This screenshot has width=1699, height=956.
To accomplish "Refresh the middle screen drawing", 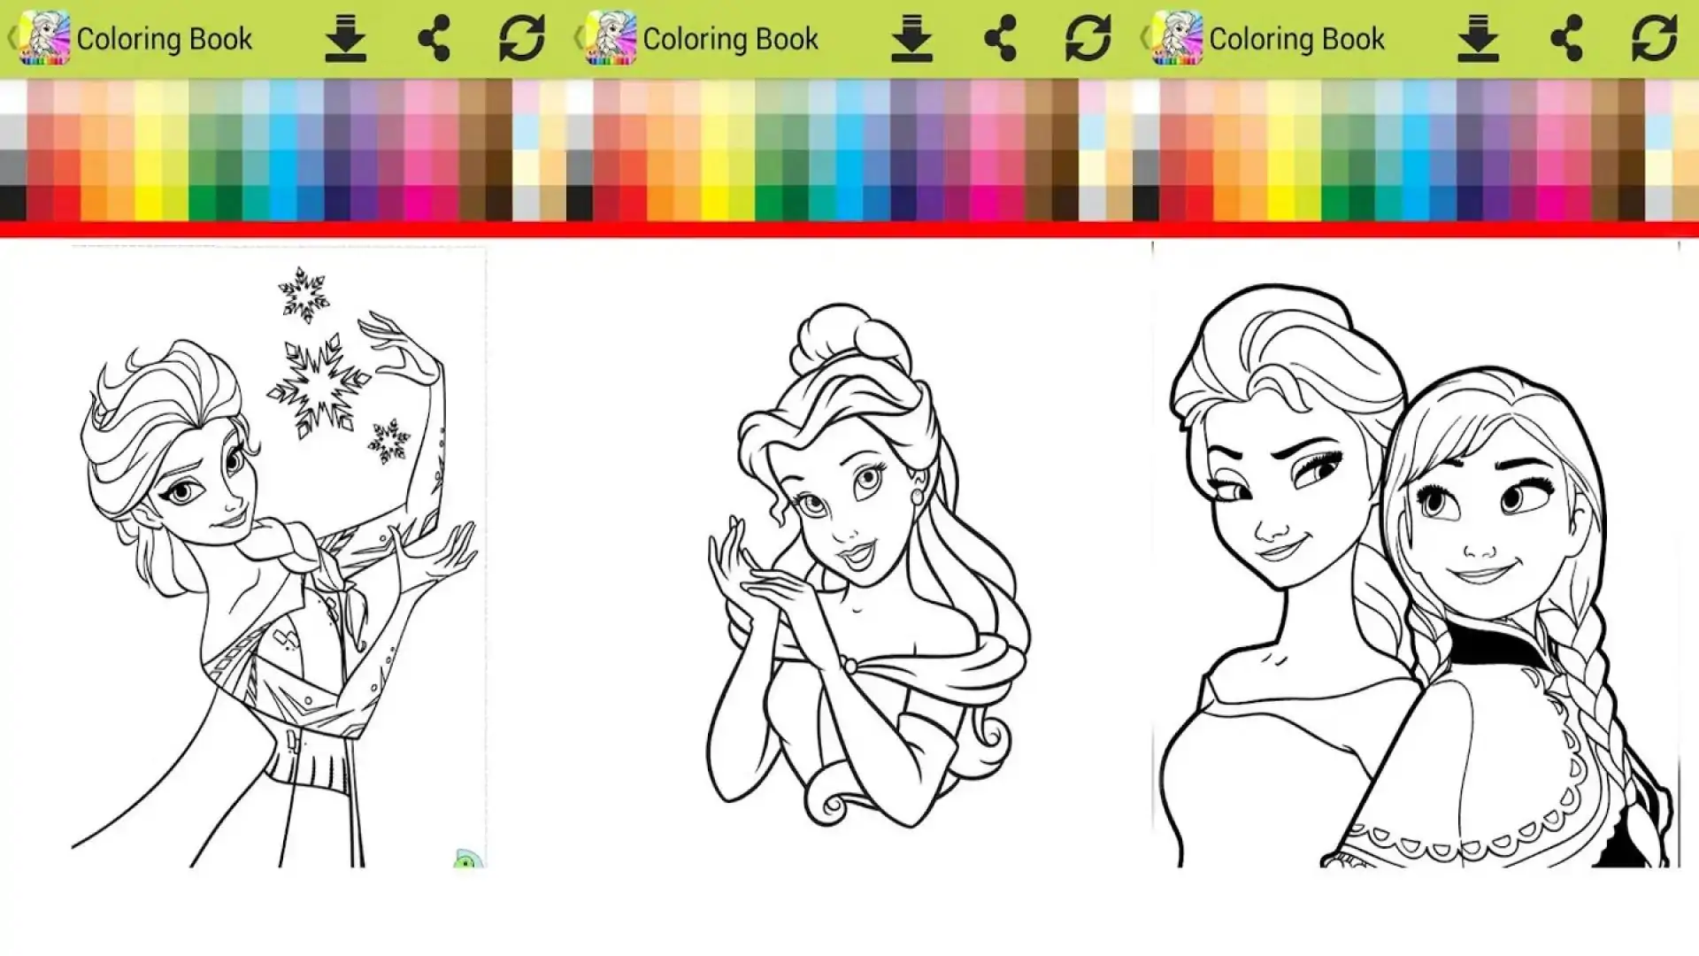I will (x=1088, y=39).
